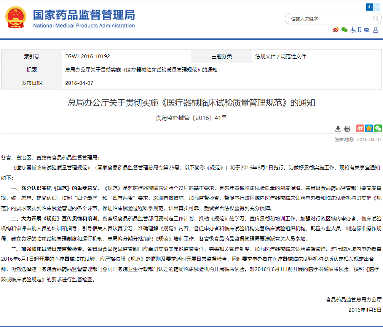Open the mobile phone version icon

360,30
